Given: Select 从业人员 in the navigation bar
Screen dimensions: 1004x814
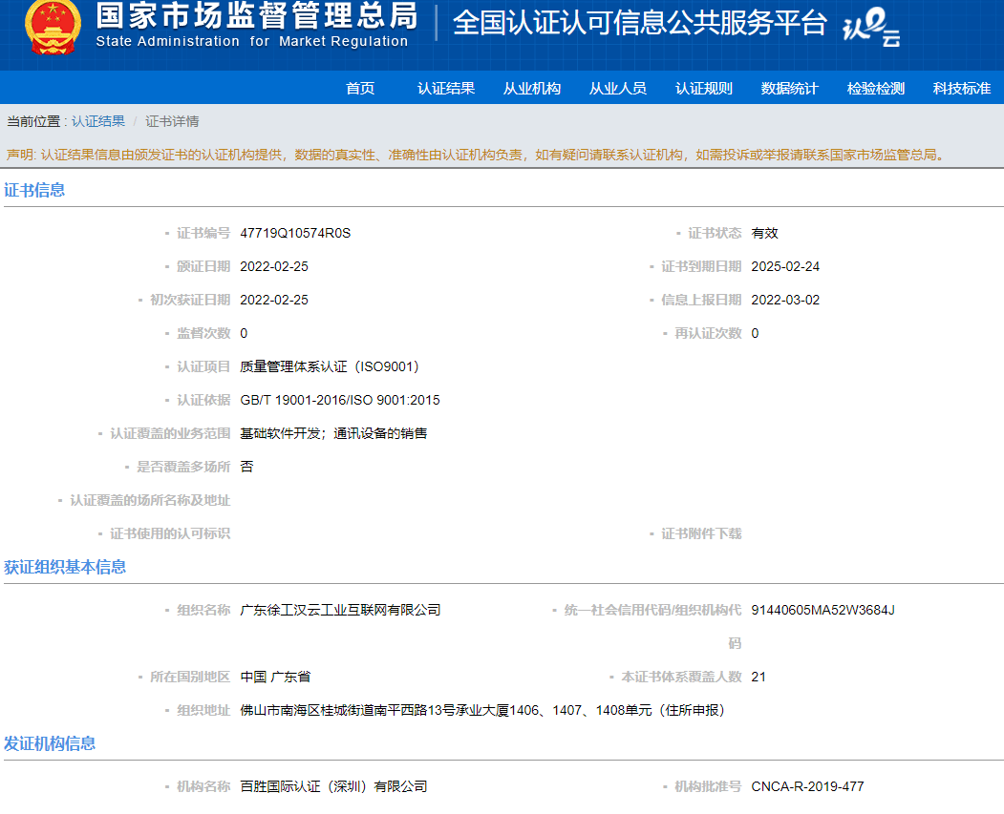Looking at the screenshot, I should (618, 89).
